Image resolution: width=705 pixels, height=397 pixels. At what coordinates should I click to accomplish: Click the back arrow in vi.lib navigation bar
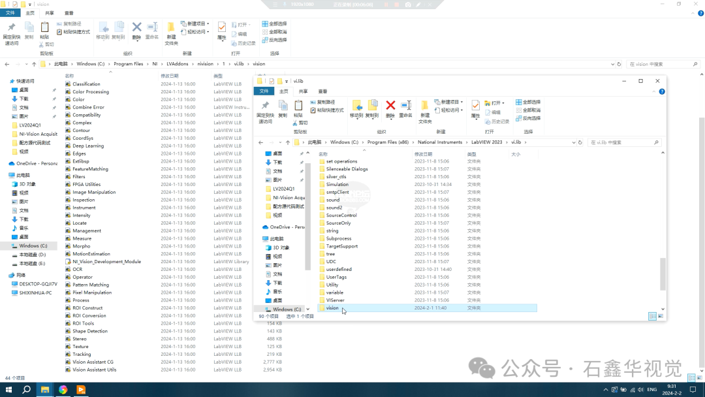tap(260, 142)
